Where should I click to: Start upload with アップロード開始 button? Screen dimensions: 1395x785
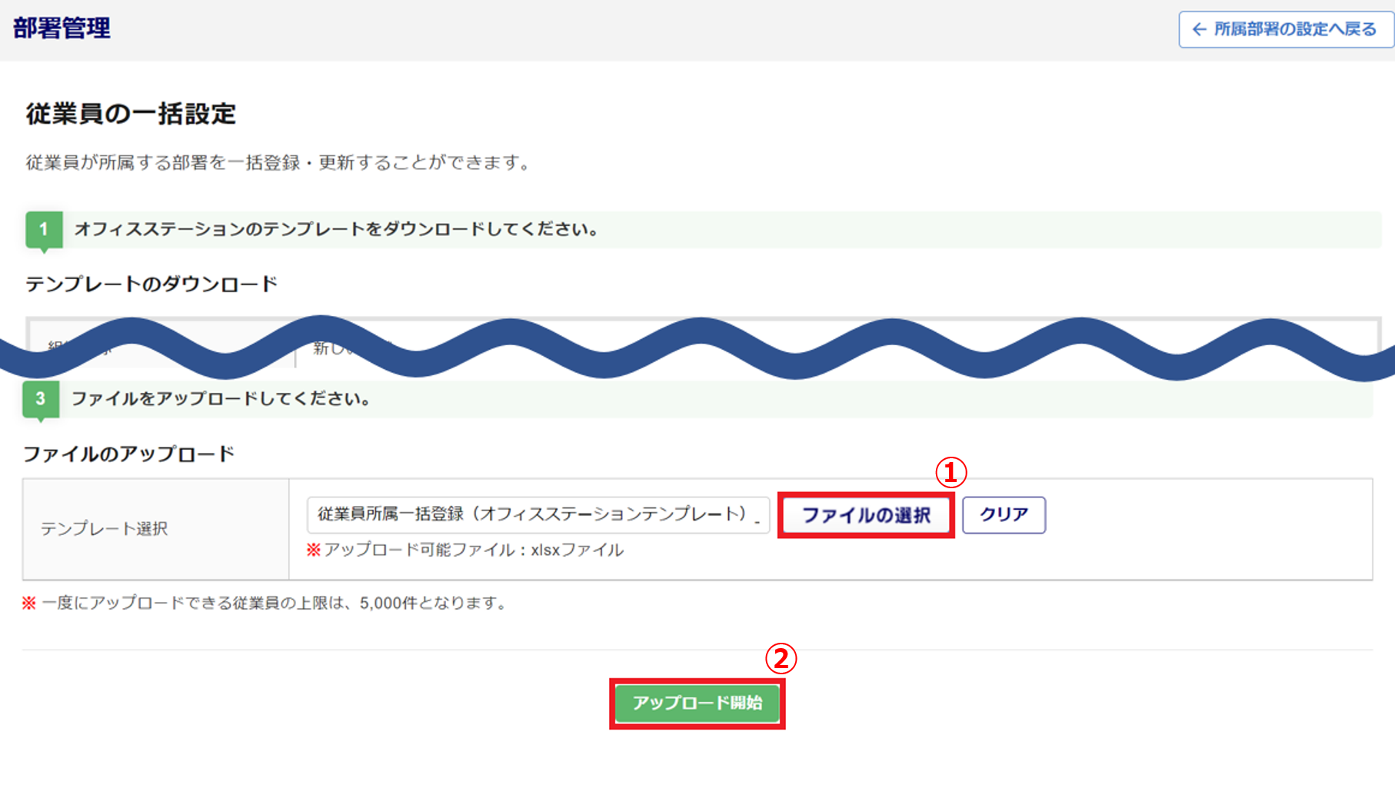pyautogui.click(x=697, y=703)
